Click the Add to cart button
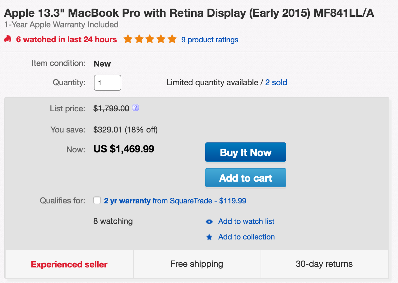 pos(246,178)
